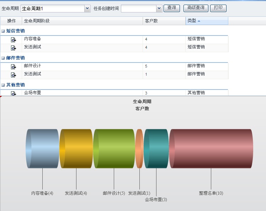Click the 邮件营销 group title

(x=15, y=58)
